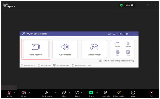The height and width of the screenshot is (99, 160).
Task: Open Zoom AI Companion
Action: tap(119, 94)
